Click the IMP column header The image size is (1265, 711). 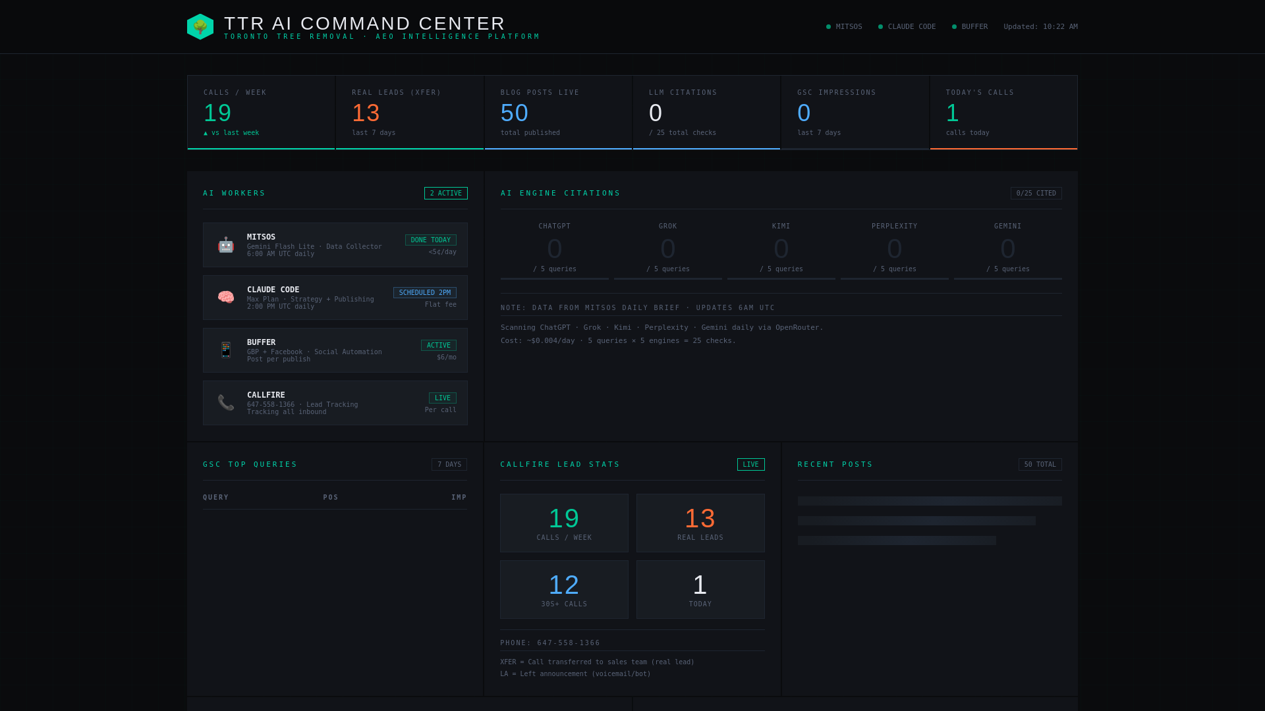coord(459,498)
